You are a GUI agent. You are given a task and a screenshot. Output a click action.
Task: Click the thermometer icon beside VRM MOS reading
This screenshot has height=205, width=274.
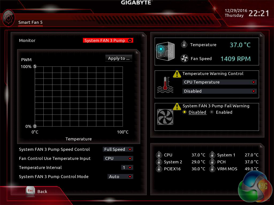(212, 169)
